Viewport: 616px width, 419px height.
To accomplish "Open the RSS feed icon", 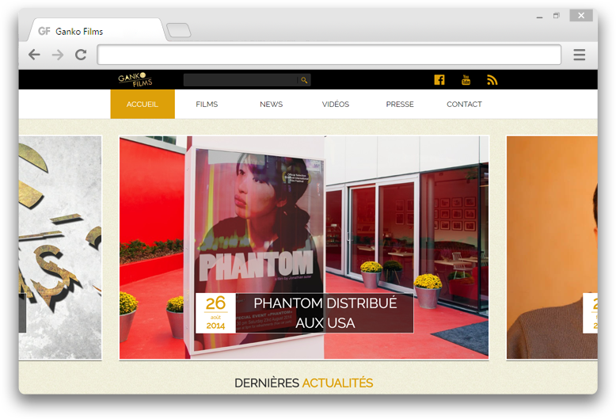I will pos(492,80).
